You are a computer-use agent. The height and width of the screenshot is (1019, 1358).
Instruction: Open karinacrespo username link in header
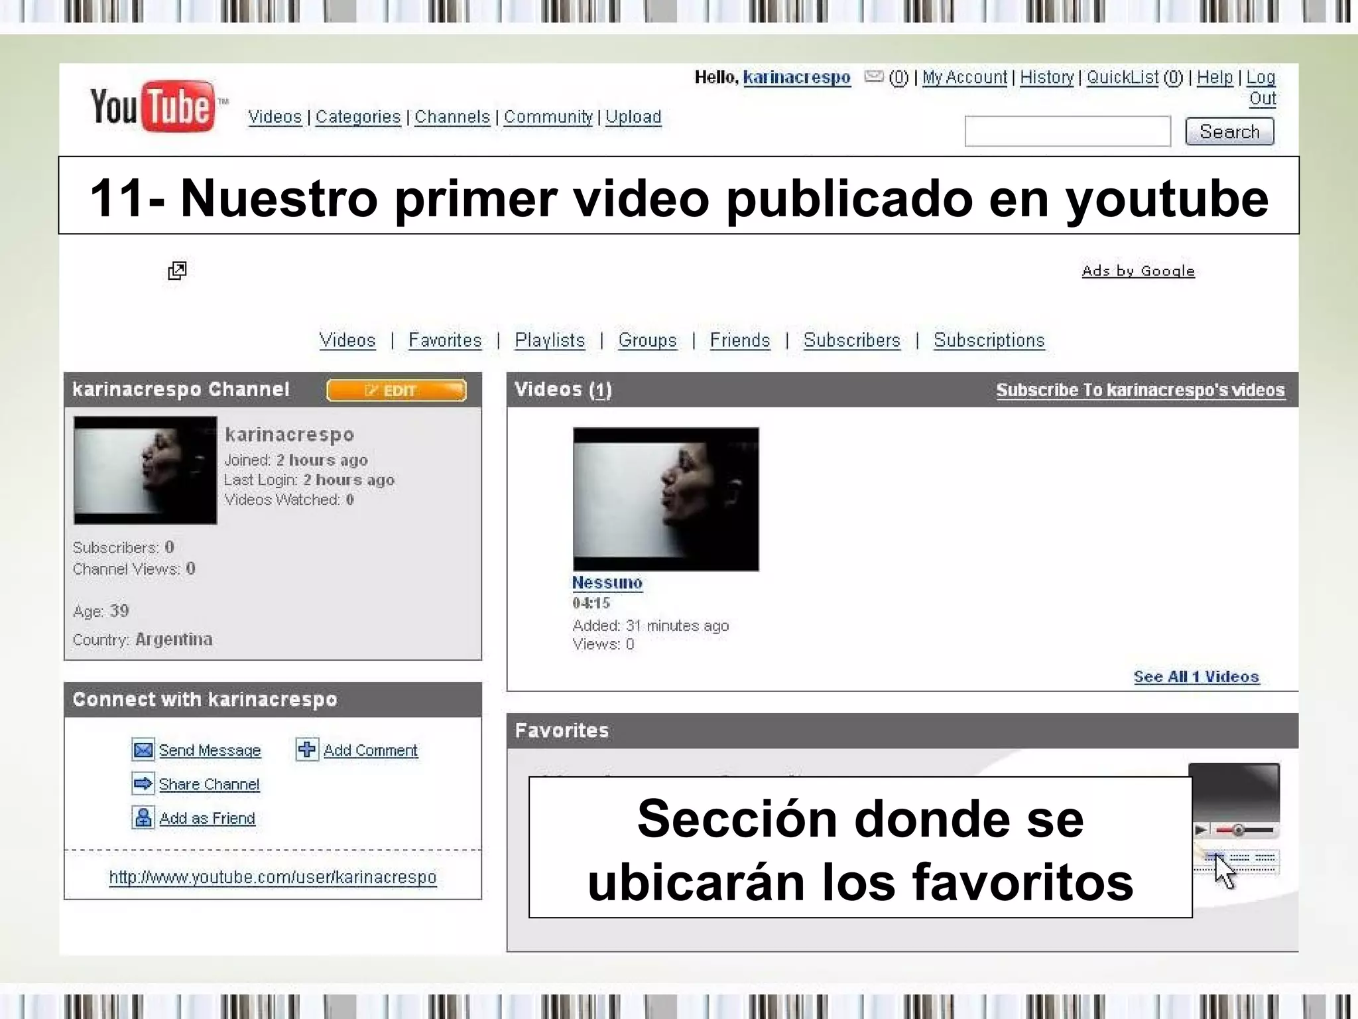(x=796, y=78)
